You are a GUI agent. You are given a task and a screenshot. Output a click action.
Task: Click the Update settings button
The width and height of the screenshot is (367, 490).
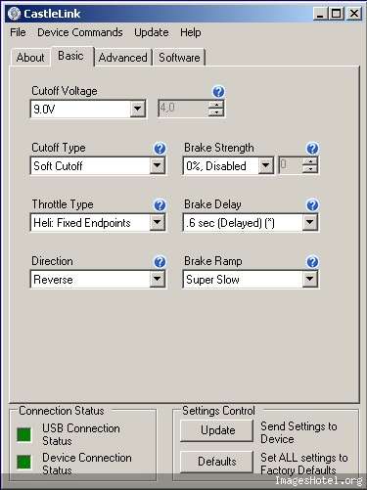217,430
